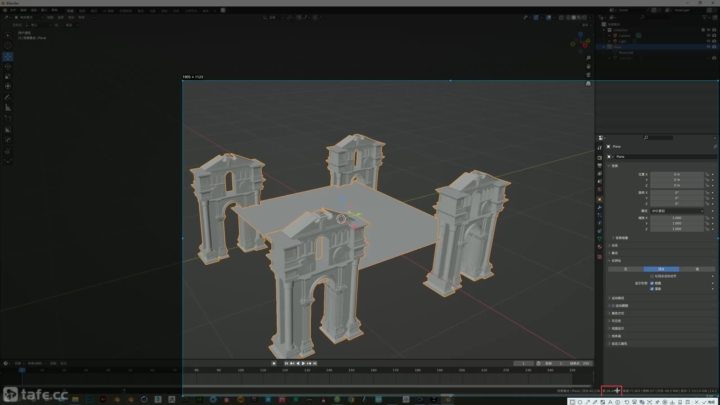Open the rotation mode XYZ Euler dropdown
This screenshot has height=405, width=720.
(x=677, y=211)
